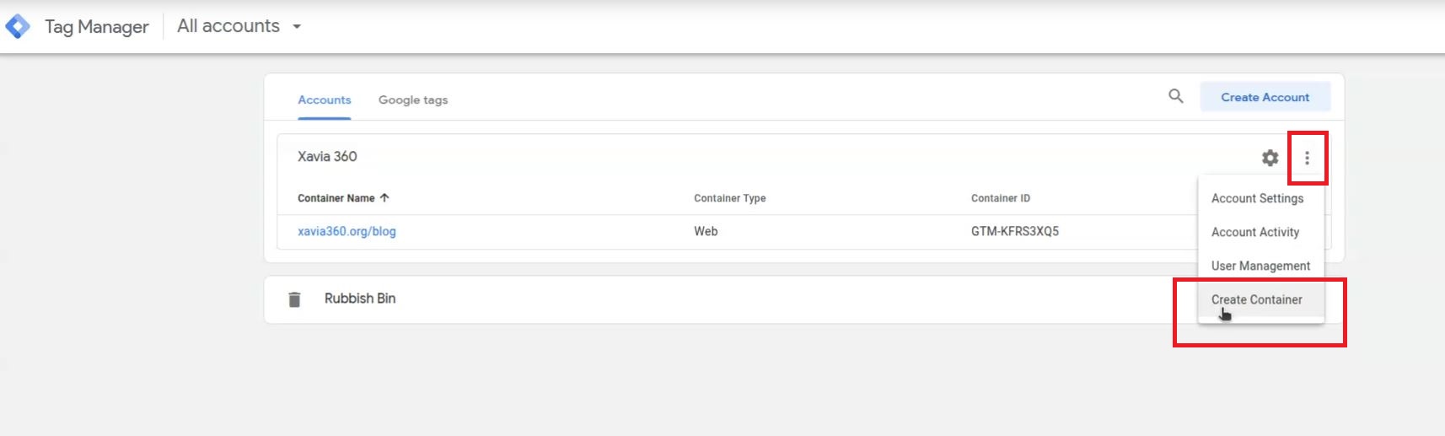The width and height of the screenshot is (1445, 436).
Task: Click the Web container type cell
Action: pyautogui.click(x=706, y=231)
